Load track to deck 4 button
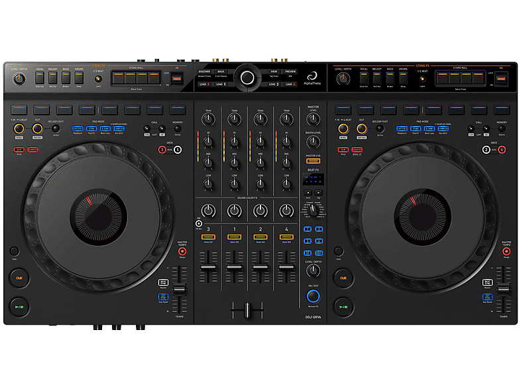 pos(290,84)
